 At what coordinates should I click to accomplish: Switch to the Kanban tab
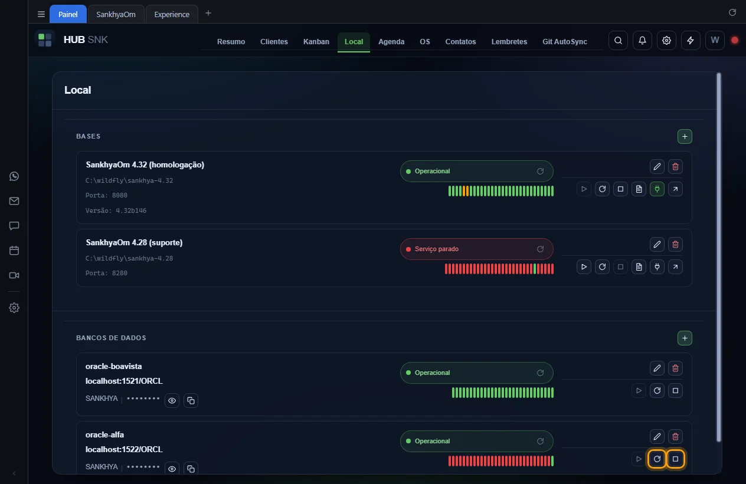coord(316,42)
